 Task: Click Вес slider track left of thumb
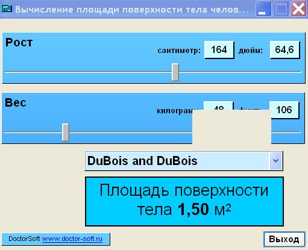(33, 132)
